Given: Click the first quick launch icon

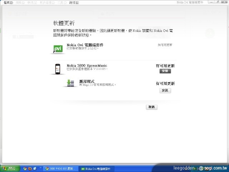Looking at the screenshot, I should coord(25,168).
